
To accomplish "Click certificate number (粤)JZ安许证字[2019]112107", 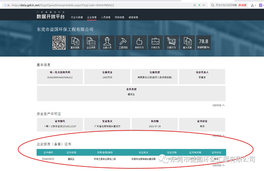I will coord(60,126).
